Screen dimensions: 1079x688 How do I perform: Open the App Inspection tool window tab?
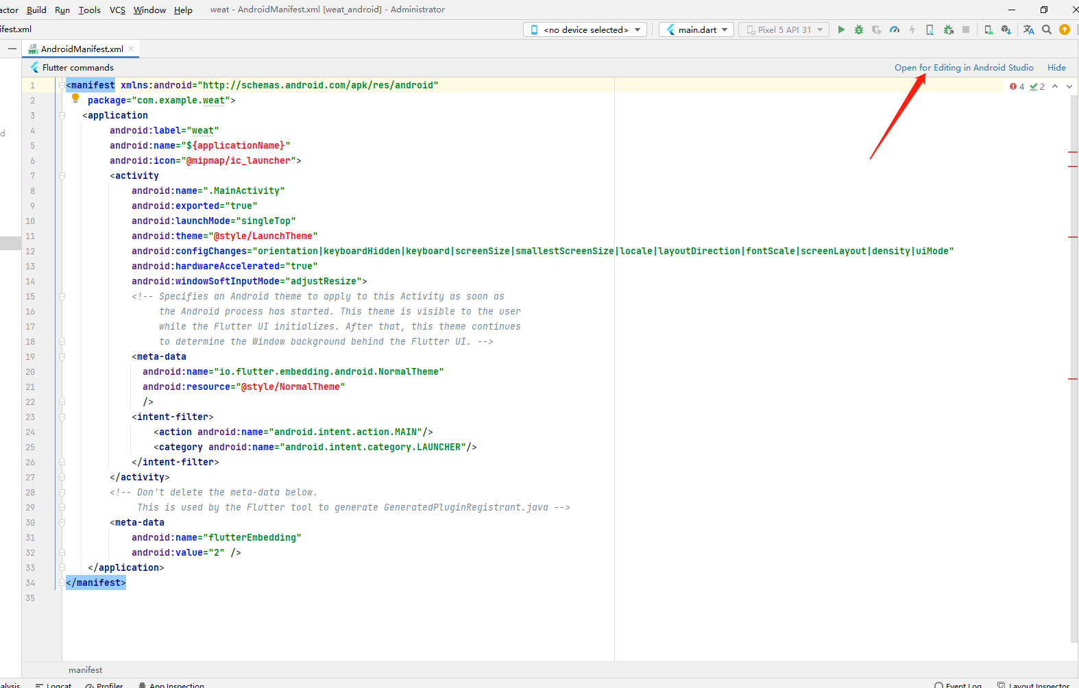171,685
